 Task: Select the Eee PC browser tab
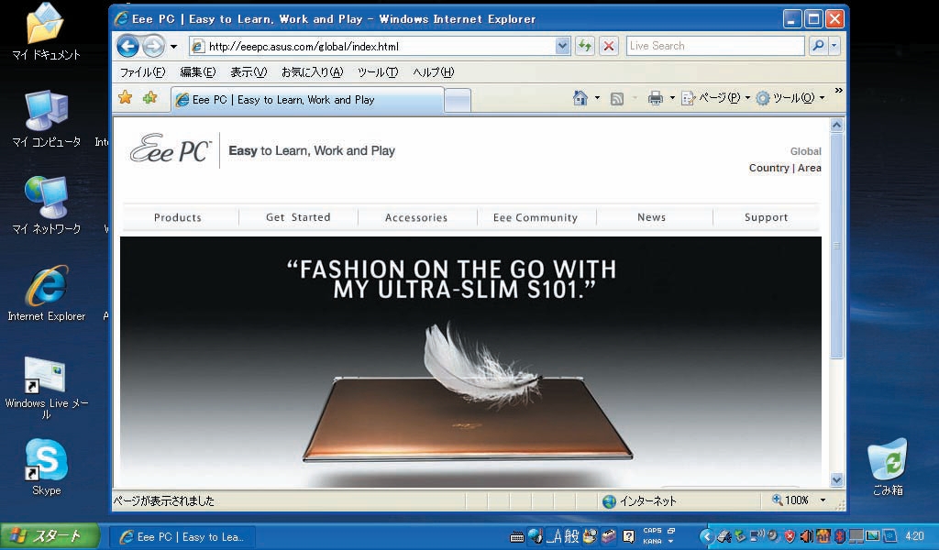coord(308,100)
